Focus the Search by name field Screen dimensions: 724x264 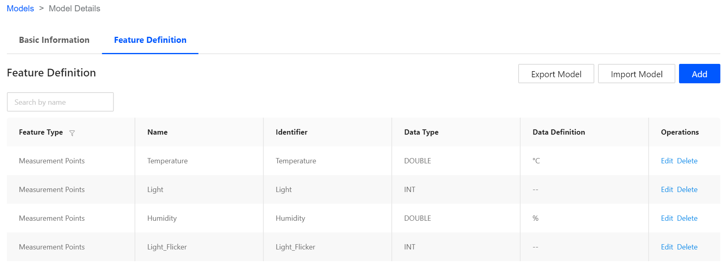tap(60, 102)
